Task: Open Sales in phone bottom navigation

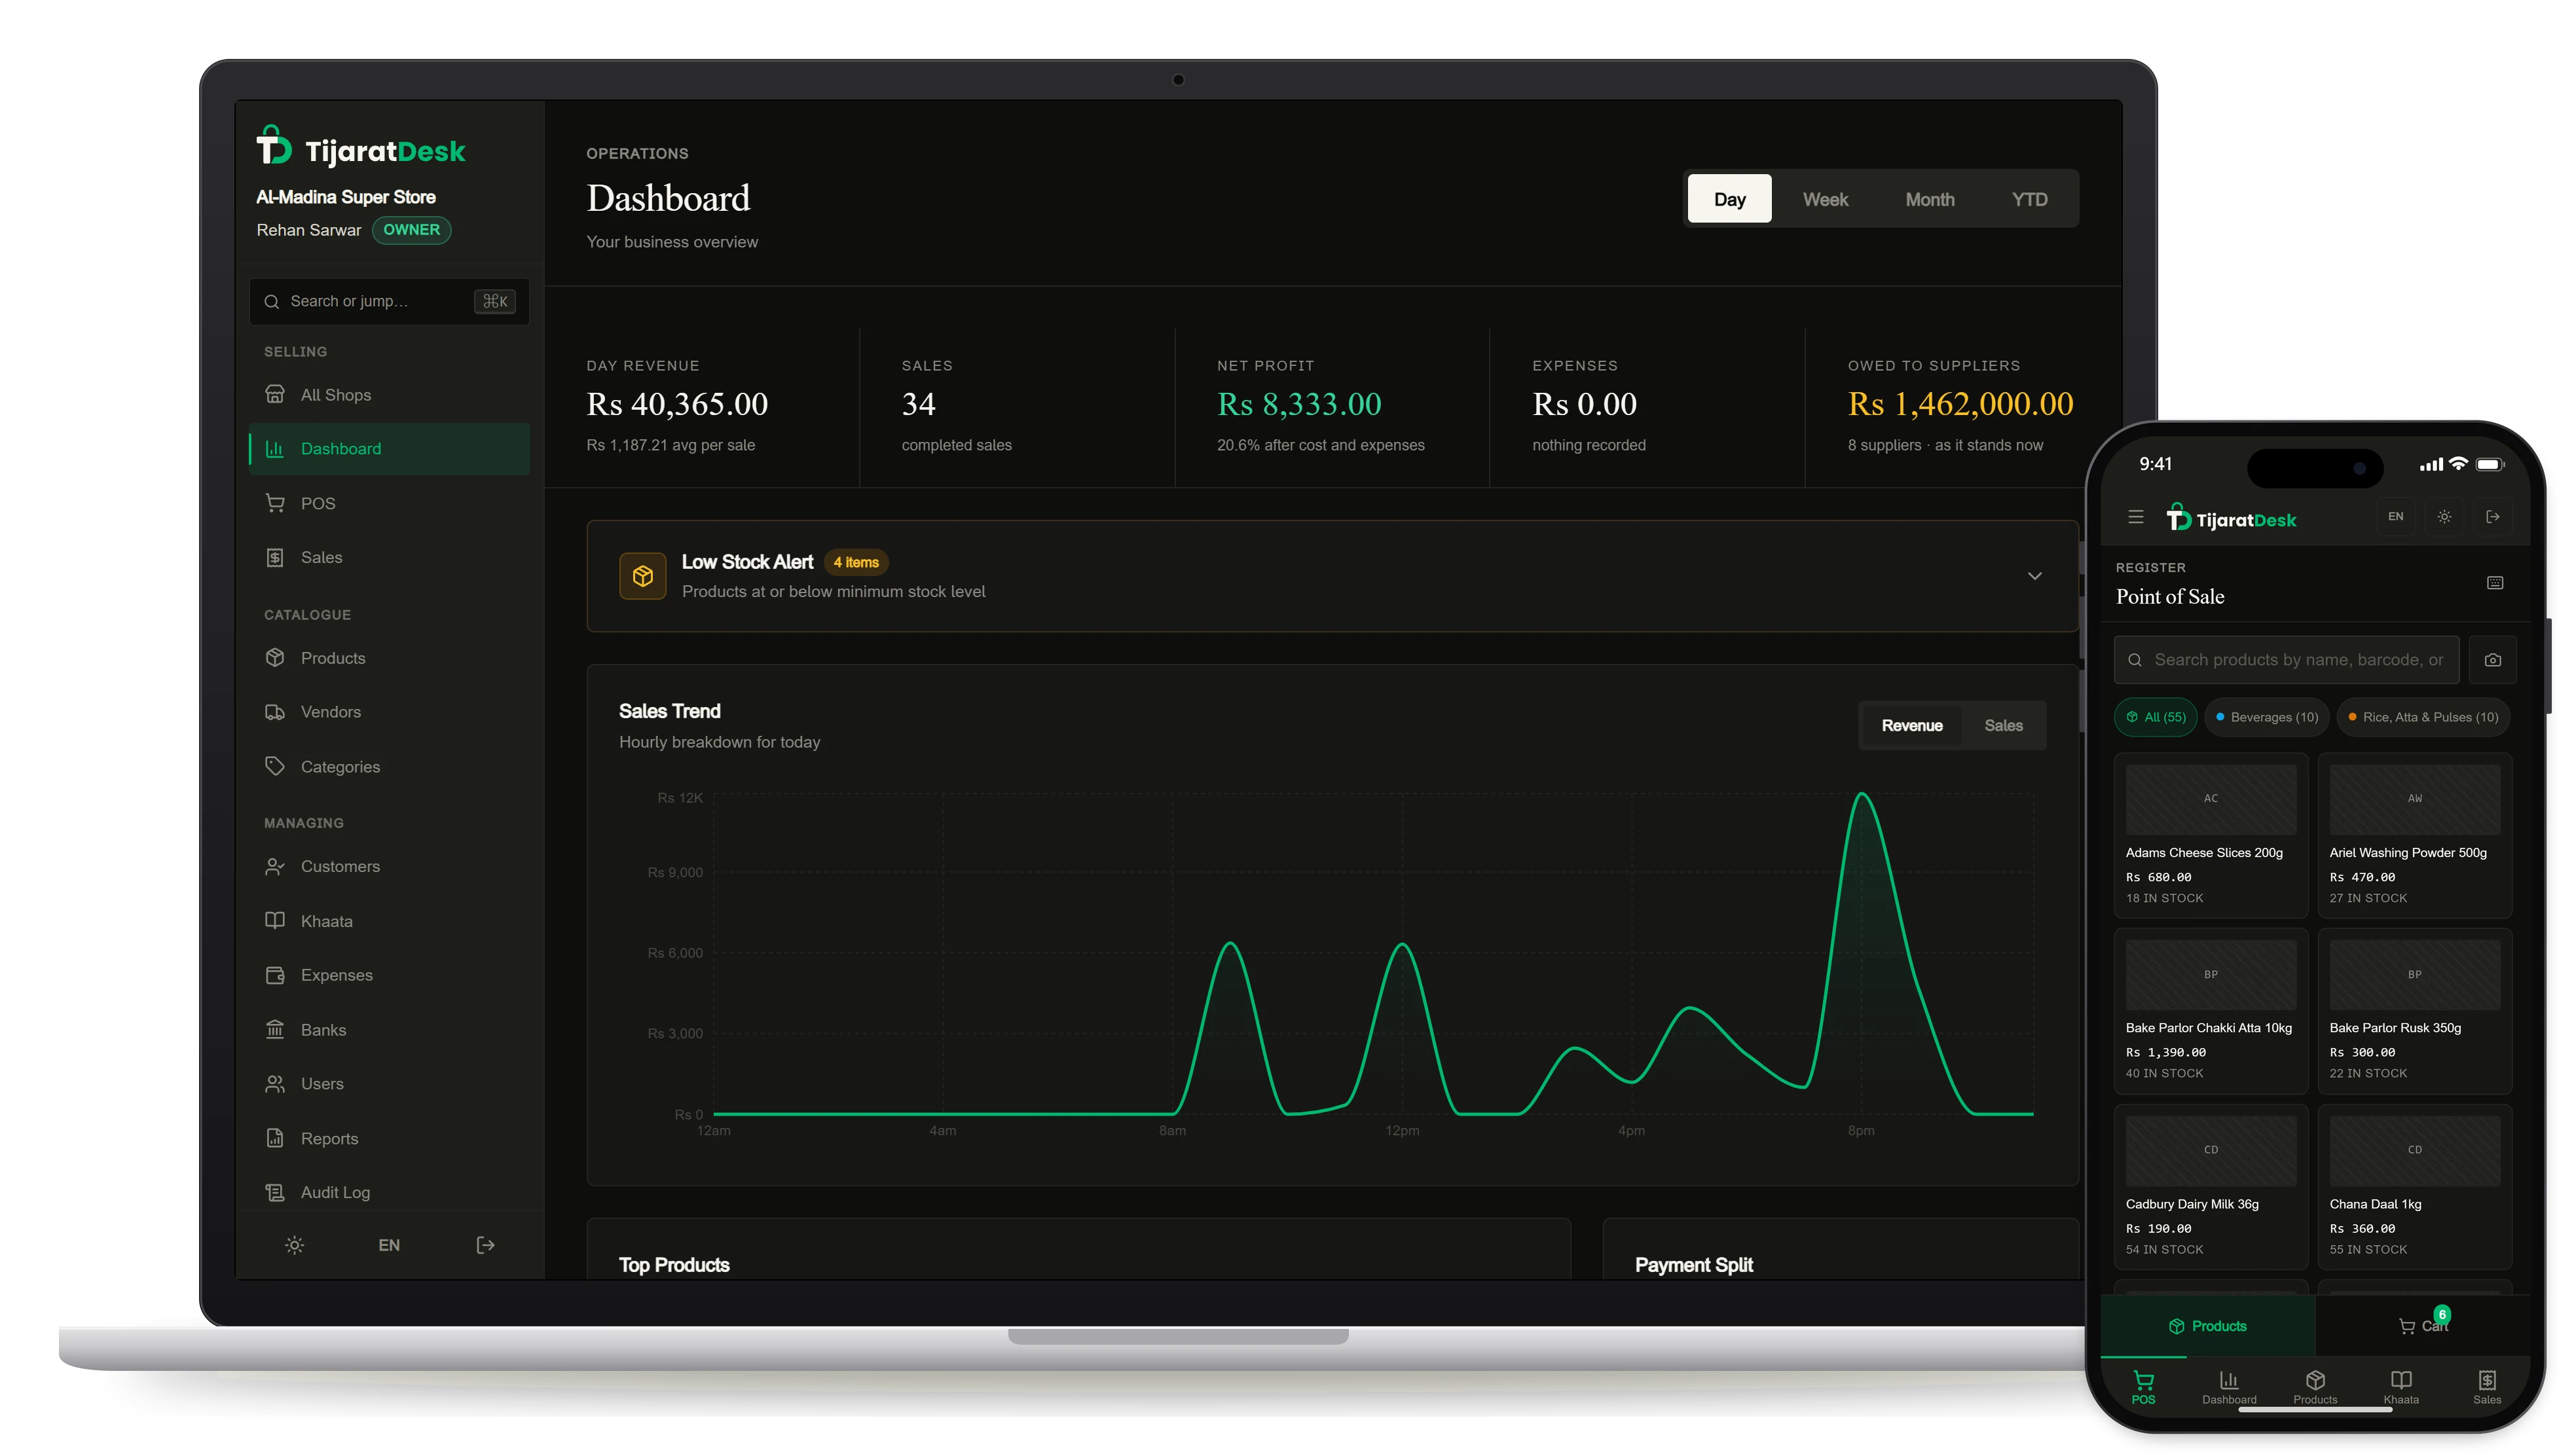Action: 2487,1387
